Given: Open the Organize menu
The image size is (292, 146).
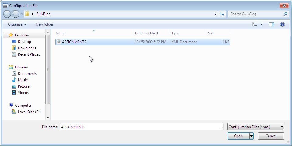Looking at the screenshot, I should coord(17,24).
